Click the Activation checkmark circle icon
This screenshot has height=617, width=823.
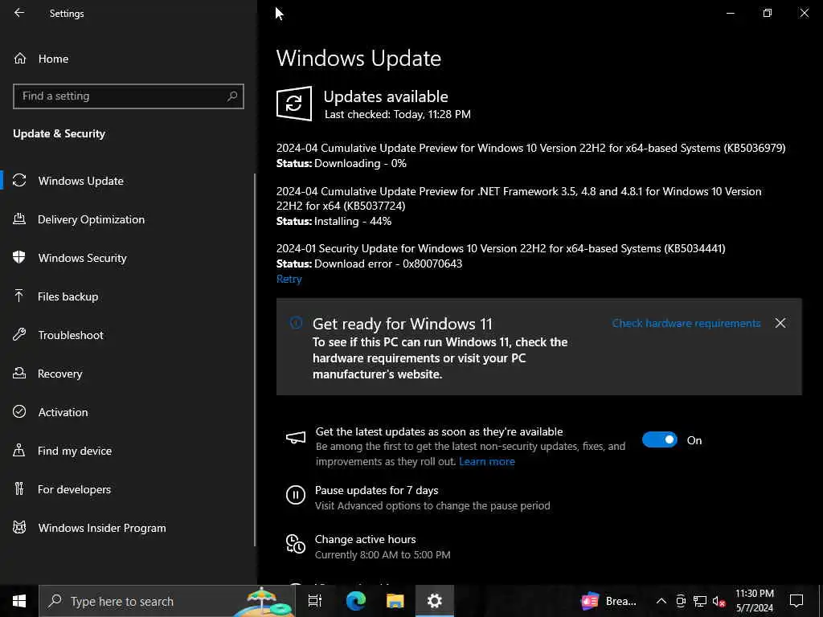tap(19, 411)
